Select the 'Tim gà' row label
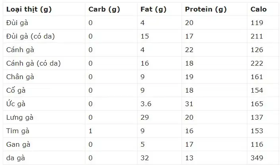280x165 pixels. (x=17, y=131)
